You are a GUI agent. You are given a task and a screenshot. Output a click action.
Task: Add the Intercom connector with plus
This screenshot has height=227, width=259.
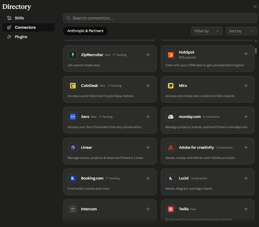pos(148,209)
